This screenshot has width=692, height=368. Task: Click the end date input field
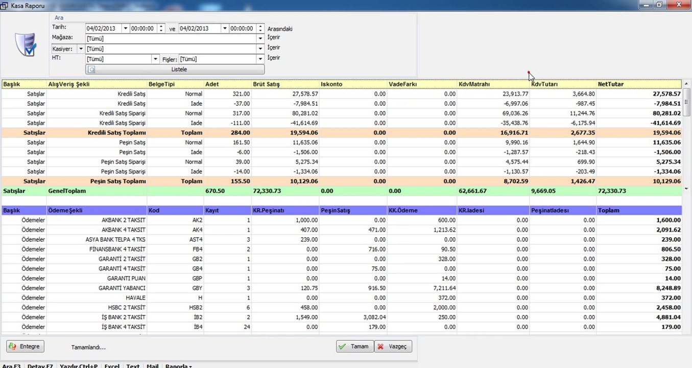200,29
